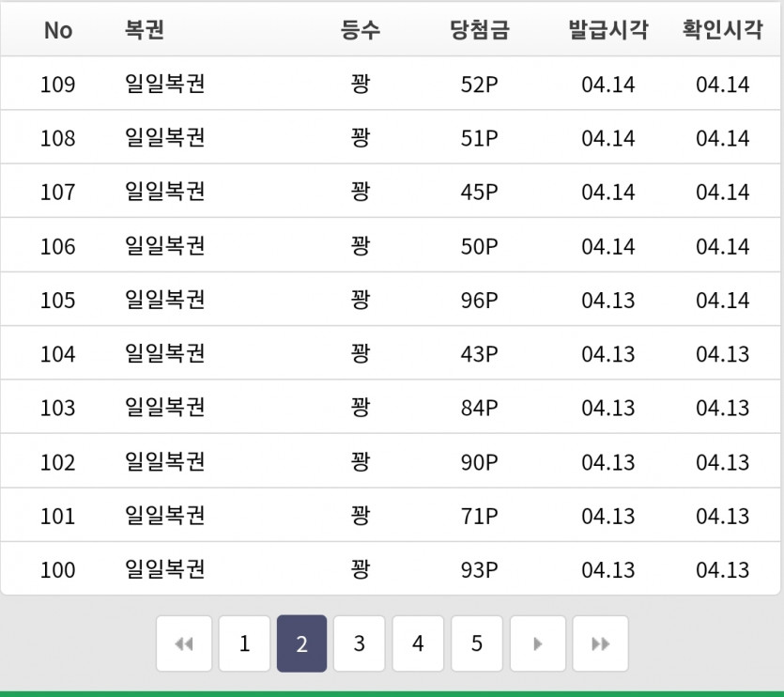The image size is (784, 697).
Task: Open page 1 of results
Action: tap(244, 643)
